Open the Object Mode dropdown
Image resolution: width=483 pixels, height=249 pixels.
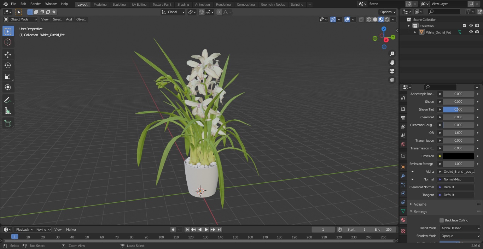click(21, 19)
